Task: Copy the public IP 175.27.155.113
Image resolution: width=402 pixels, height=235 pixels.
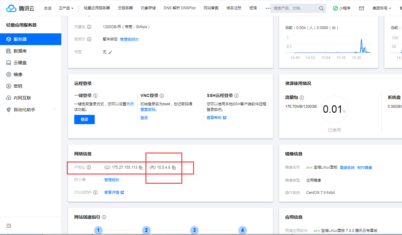Action: [x=141, y=168]
